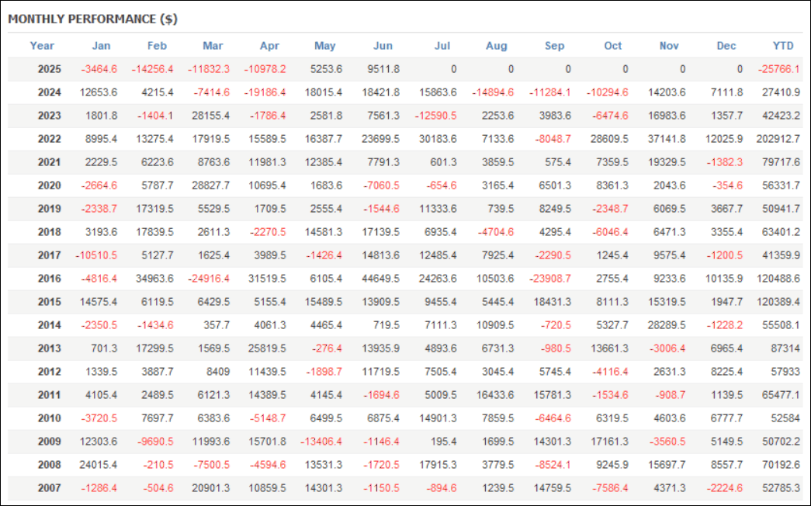
Task: Click 2021 Jul value 601.3
Action: click(443, 162)
